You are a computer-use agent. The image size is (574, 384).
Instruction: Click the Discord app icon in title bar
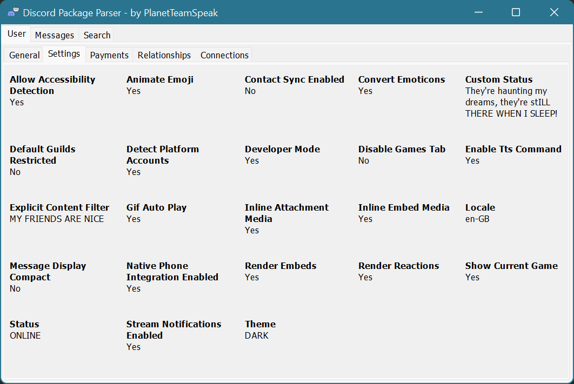[x=14, y=12]
